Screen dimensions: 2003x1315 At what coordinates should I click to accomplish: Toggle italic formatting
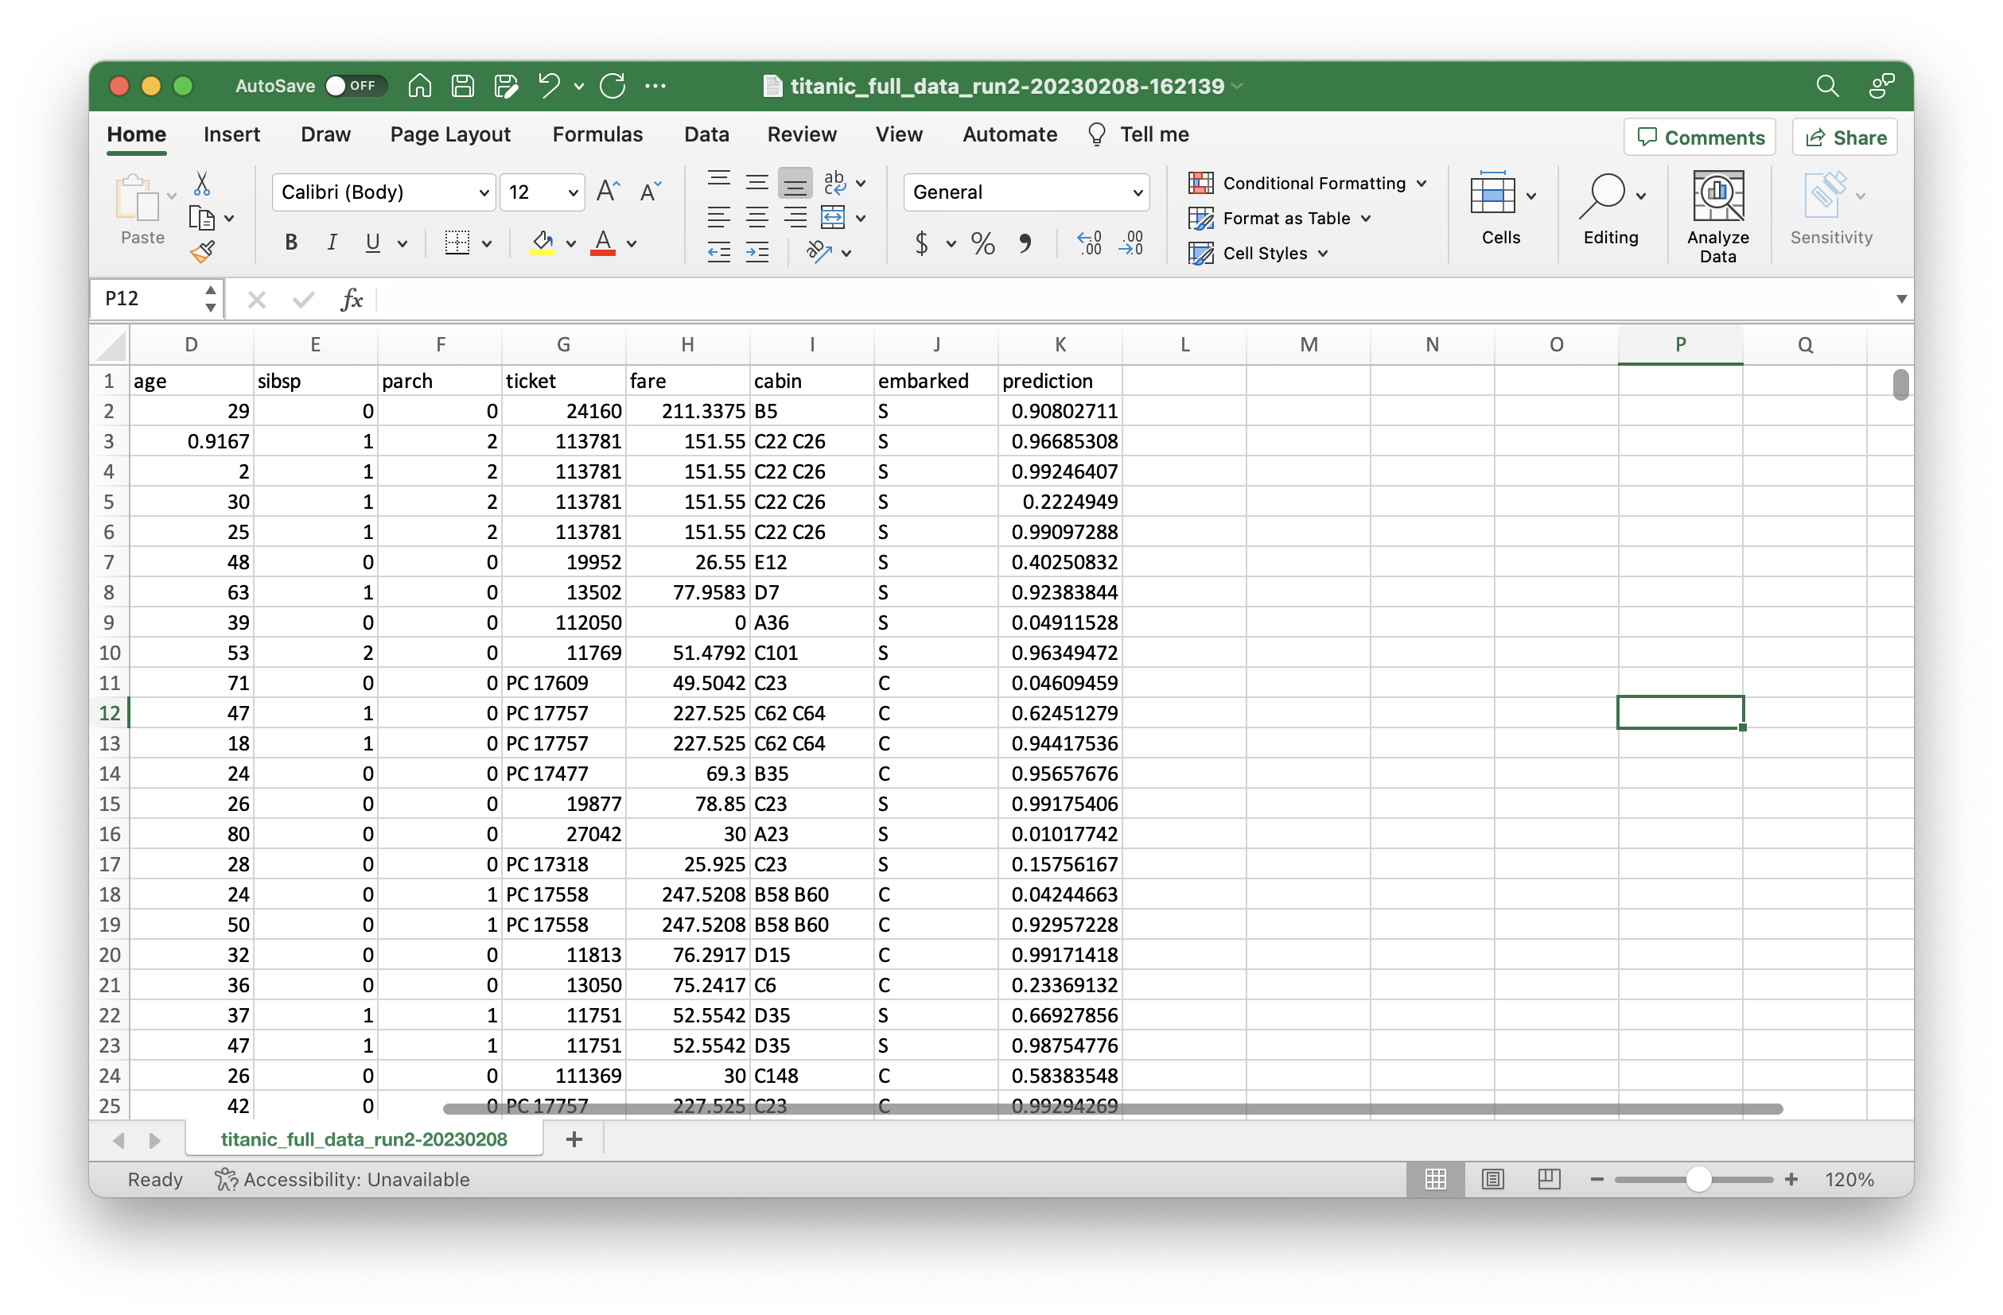click(332, 242)
